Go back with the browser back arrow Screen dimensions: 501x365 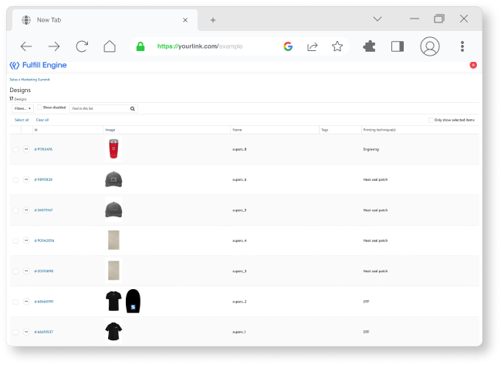coord(26,46)
